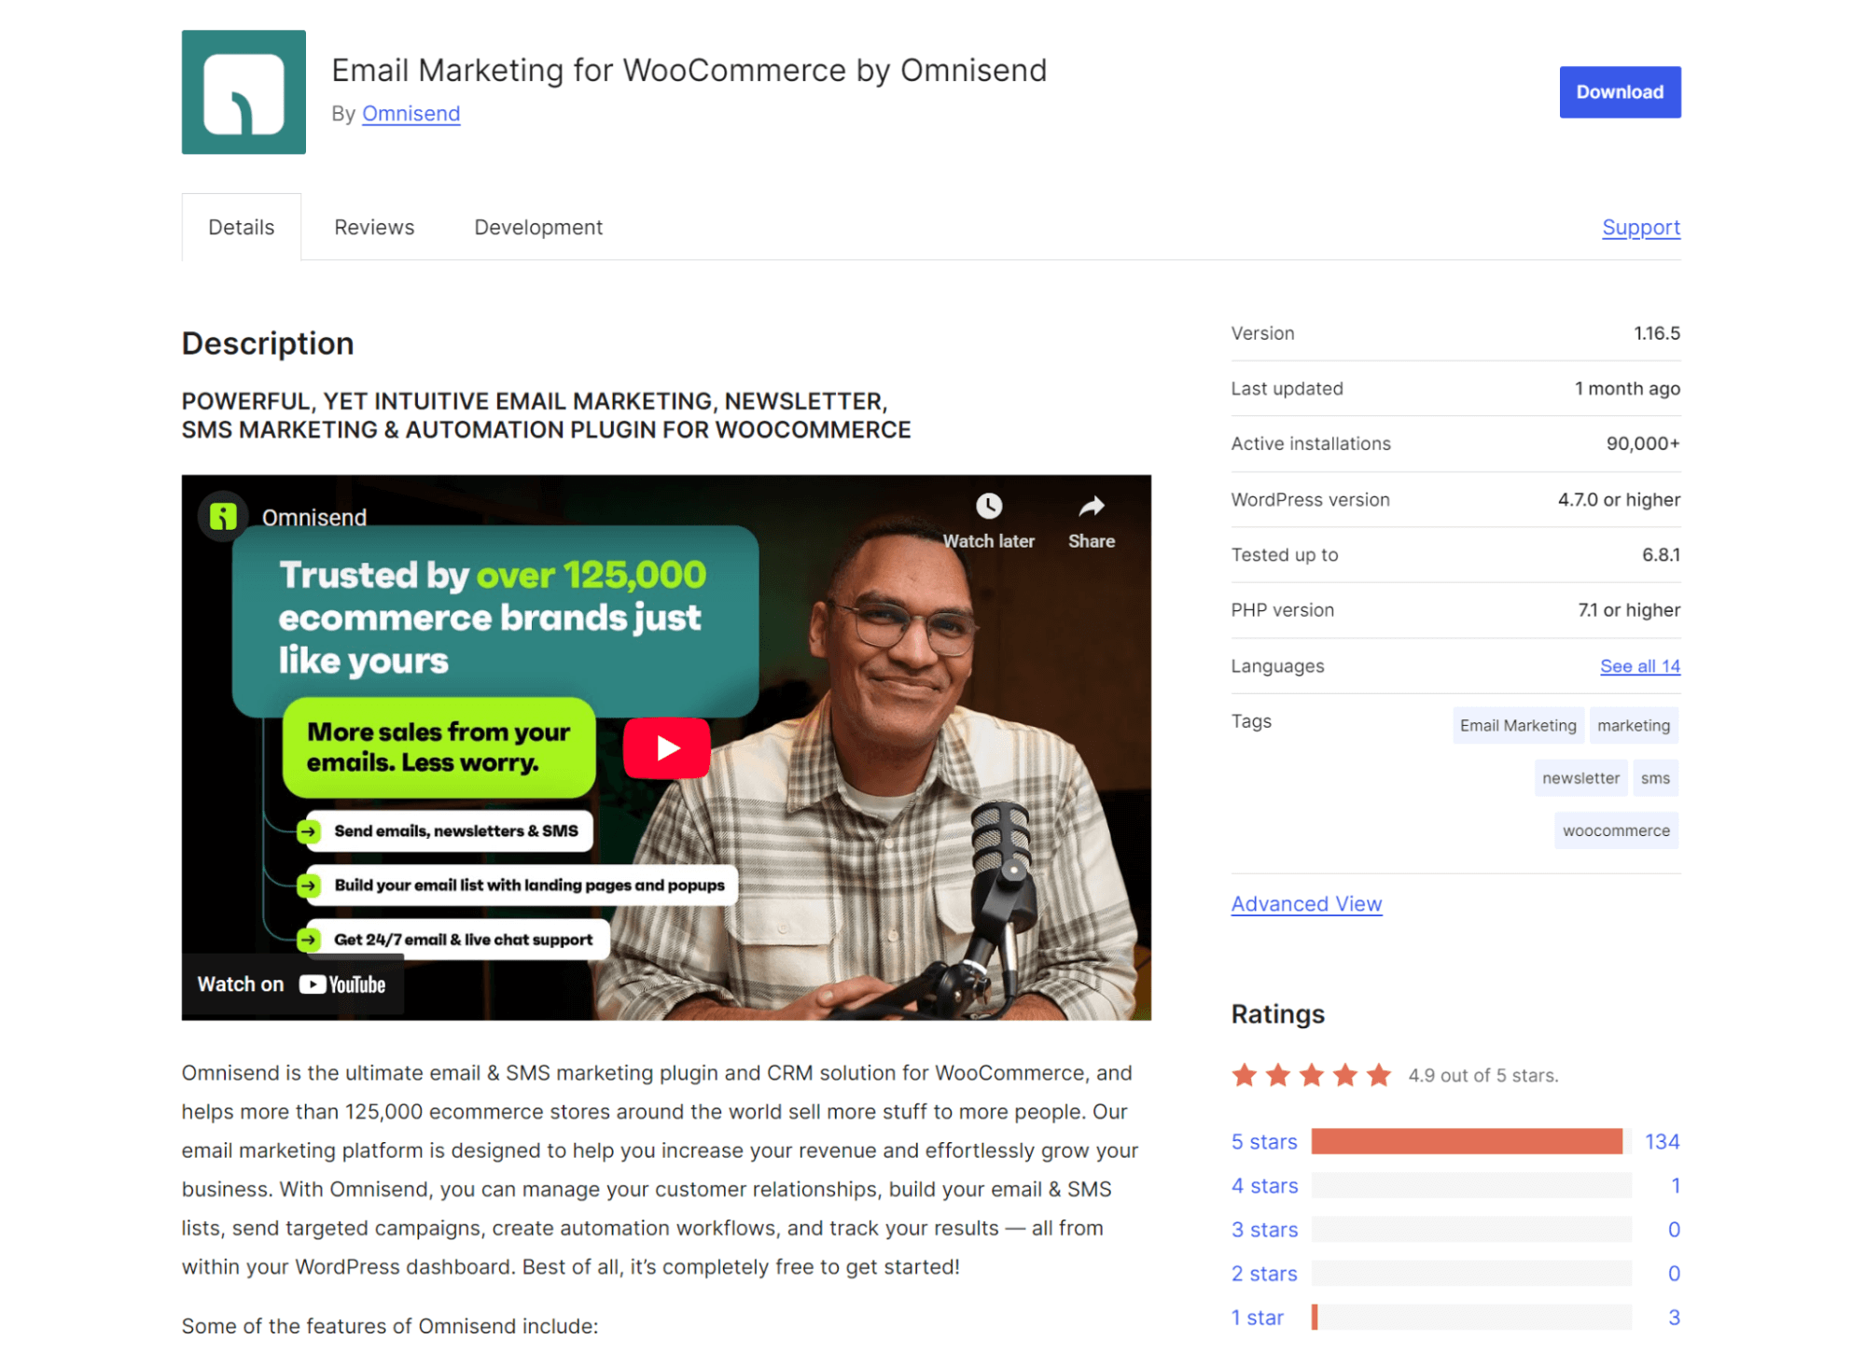Select the sms tag
The width and height of the screenshot is (1865, 1353).
tap(1654, 777)
